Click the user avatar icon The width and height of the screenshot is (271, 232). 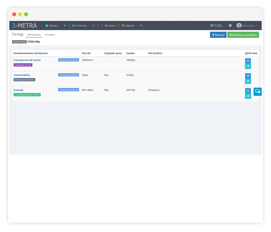[x=239, y=26]
